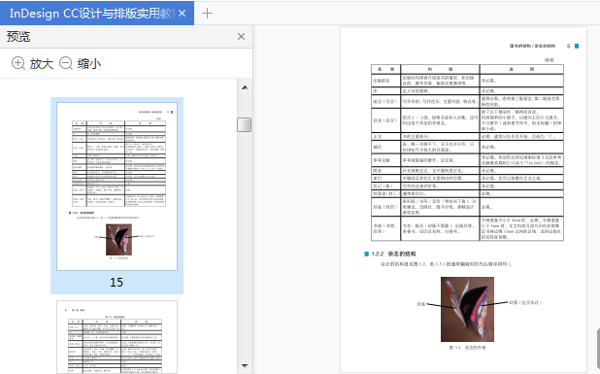Click the 预览 panel title
600x374 pixels.
[18, 37]
